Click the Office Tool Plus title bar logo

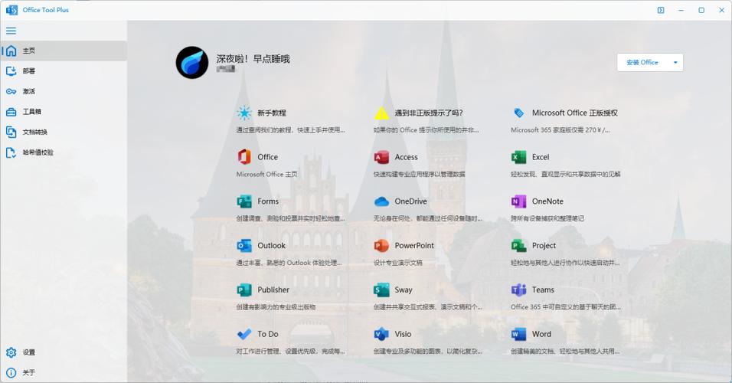pyautogui.click(x=11, y=10)
